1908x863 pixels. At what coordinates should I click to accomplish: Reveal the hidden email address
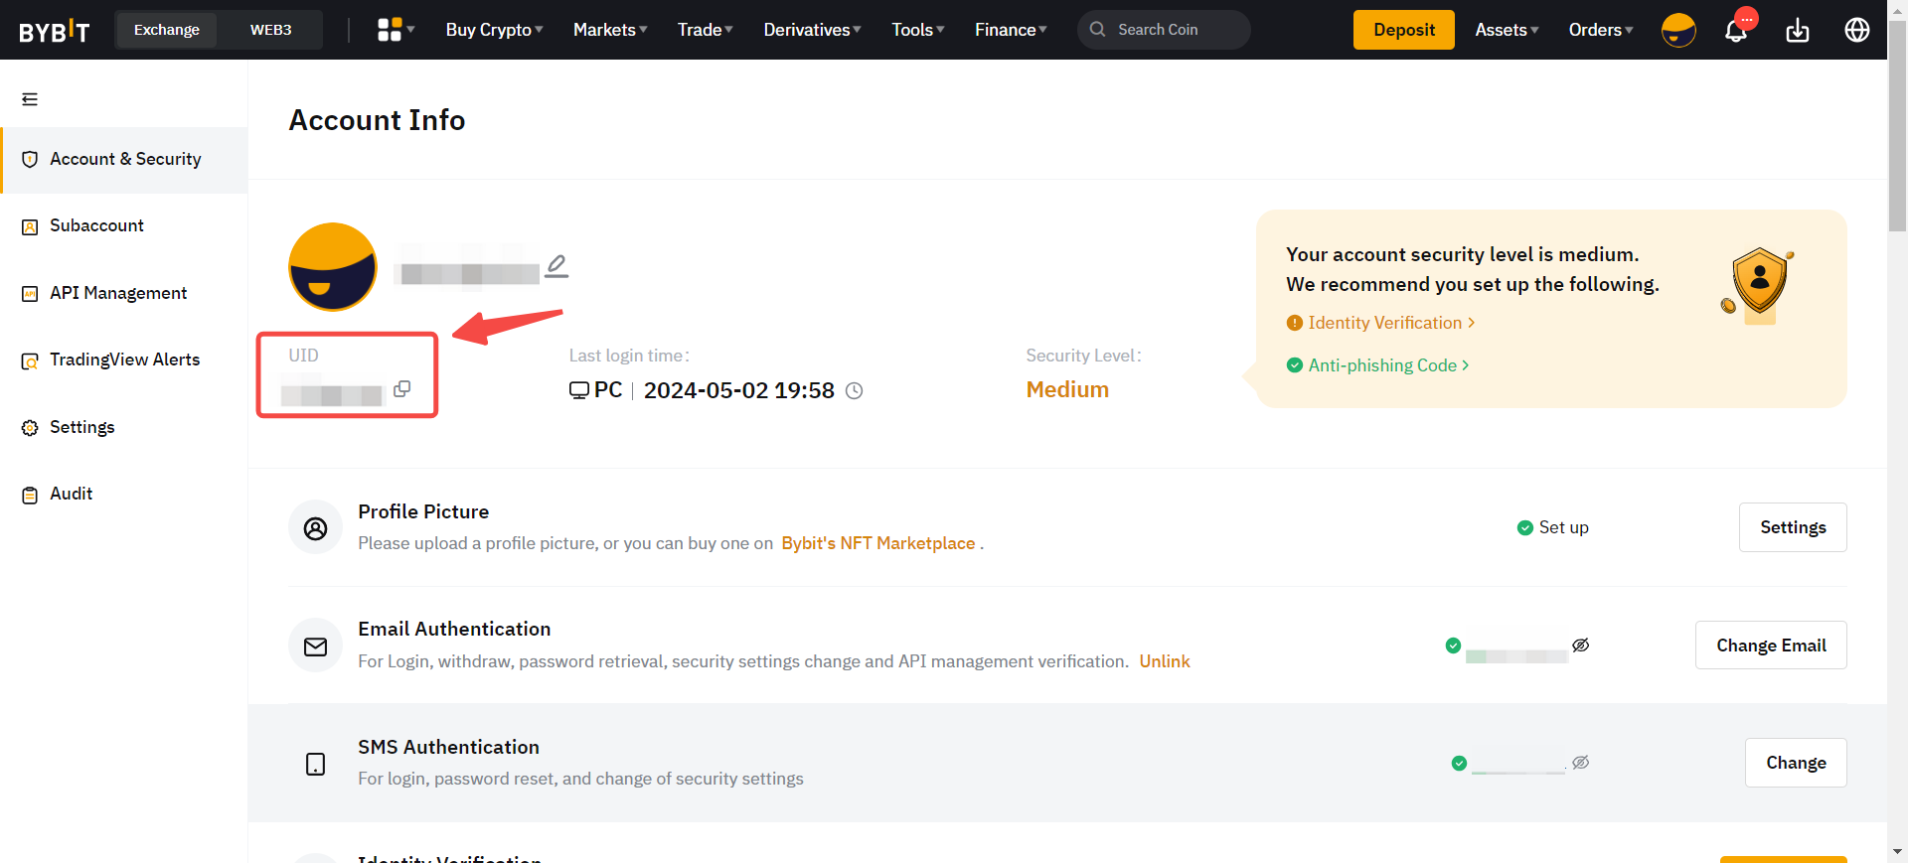pos(1581,646)
